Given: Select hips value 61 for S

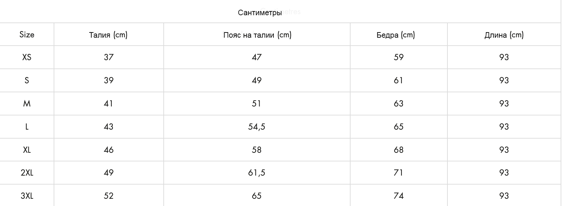Looking at the screenshot, I should pyautogui.click(x=399, y=81).
